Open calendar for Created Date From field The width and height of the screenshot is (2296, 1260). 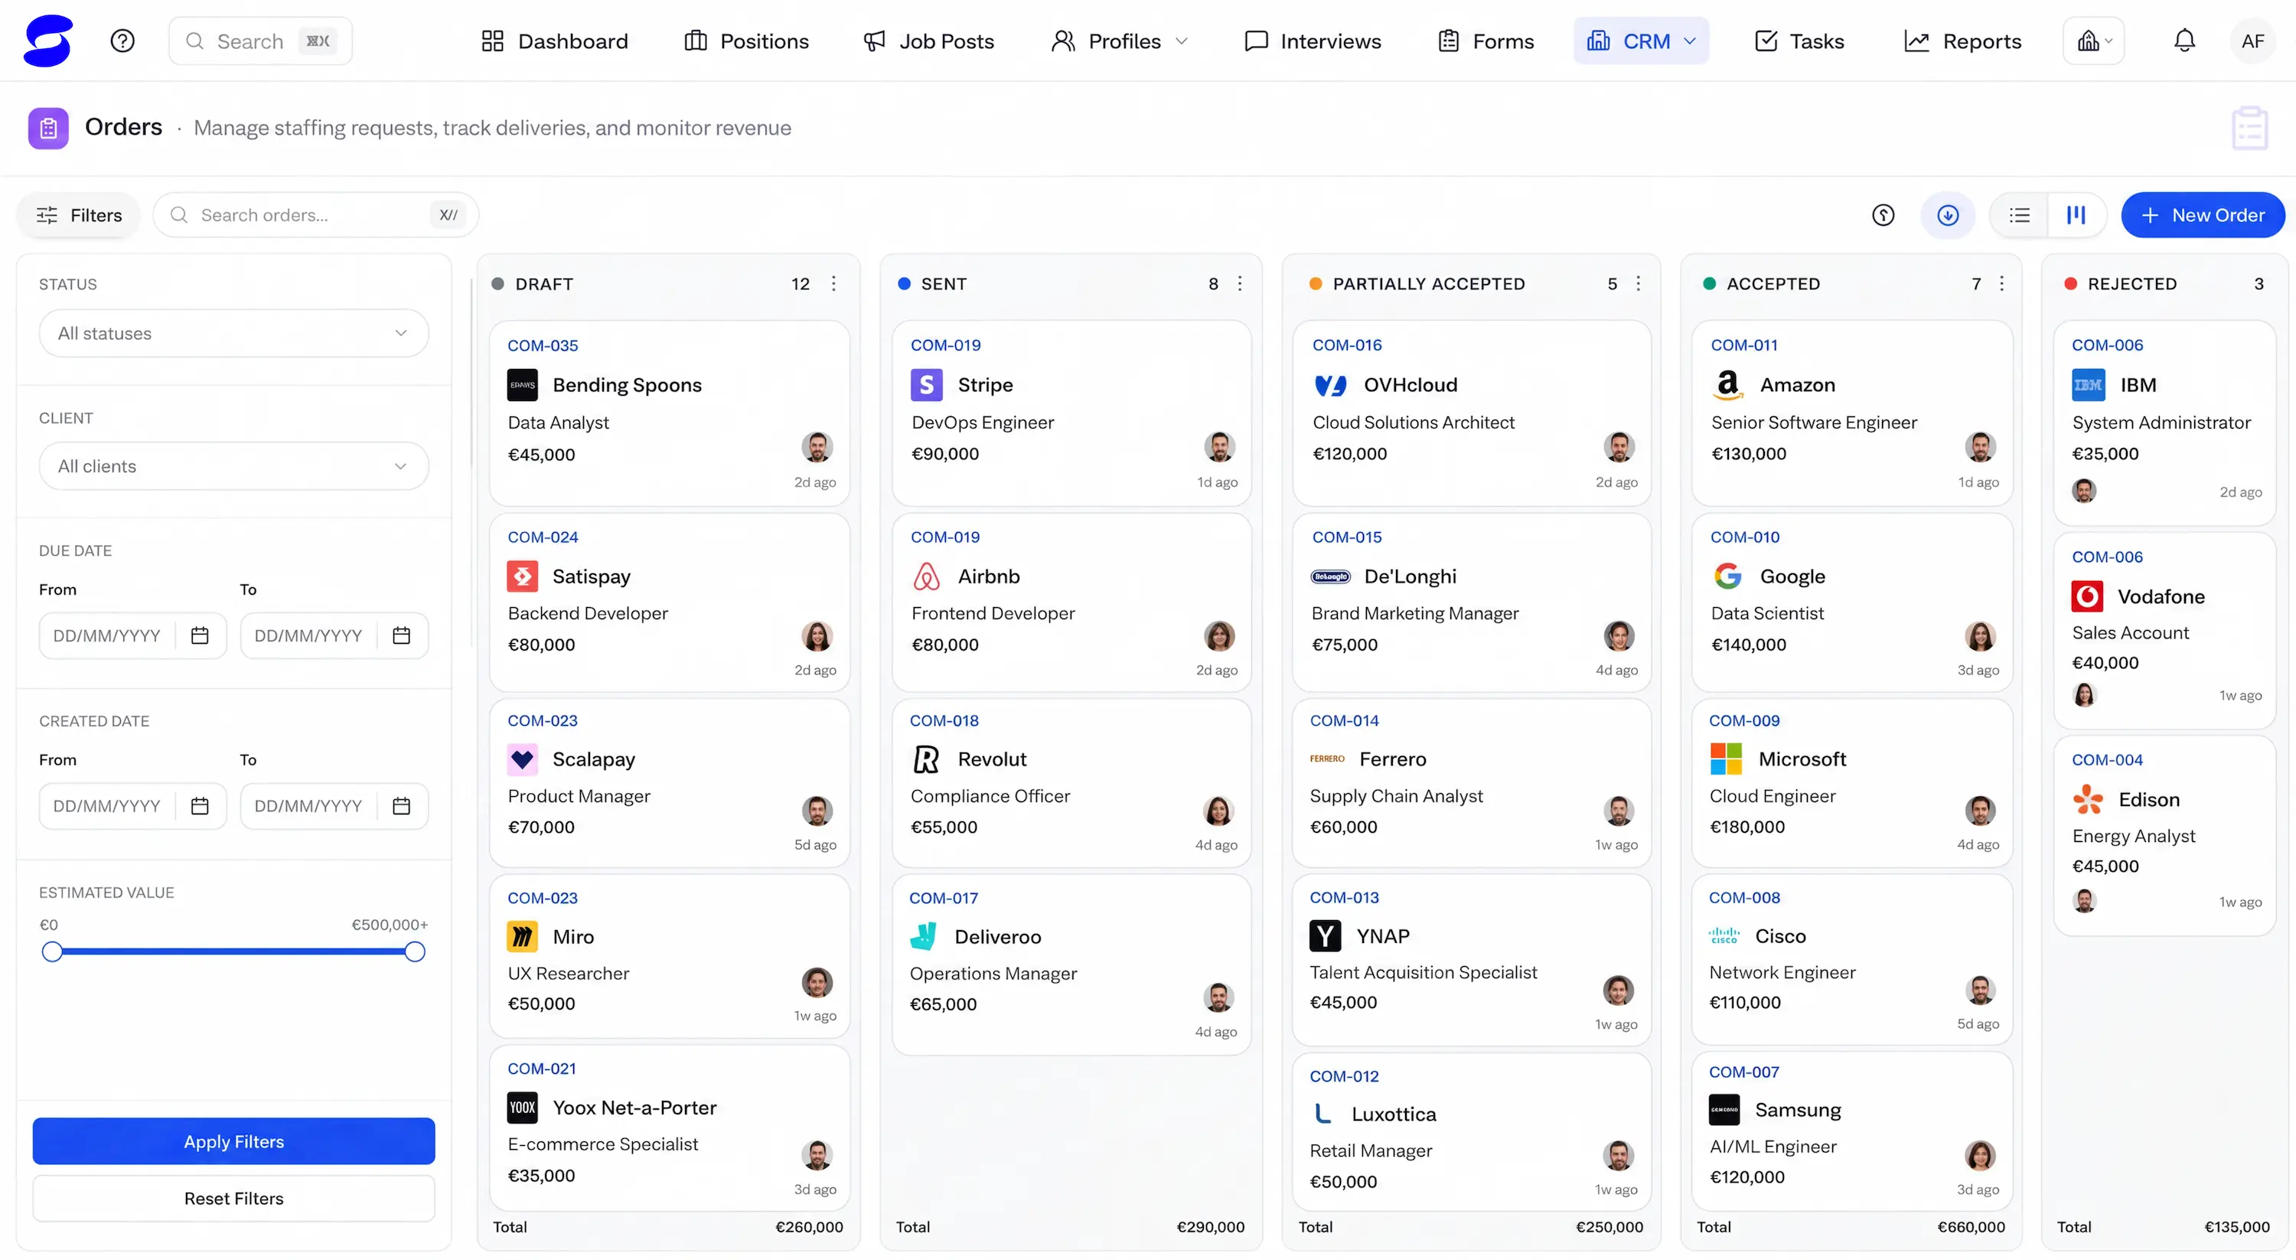[x=200, y=806]
